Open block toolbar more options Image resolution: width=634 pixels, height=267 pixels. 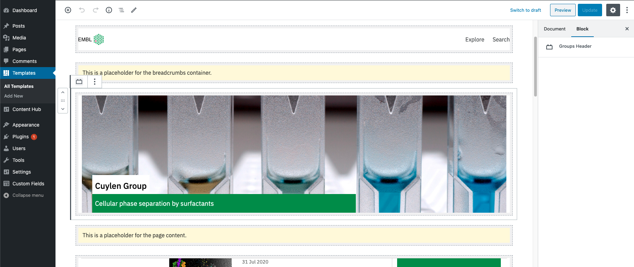pyautogui.click(x=94, y=82)
